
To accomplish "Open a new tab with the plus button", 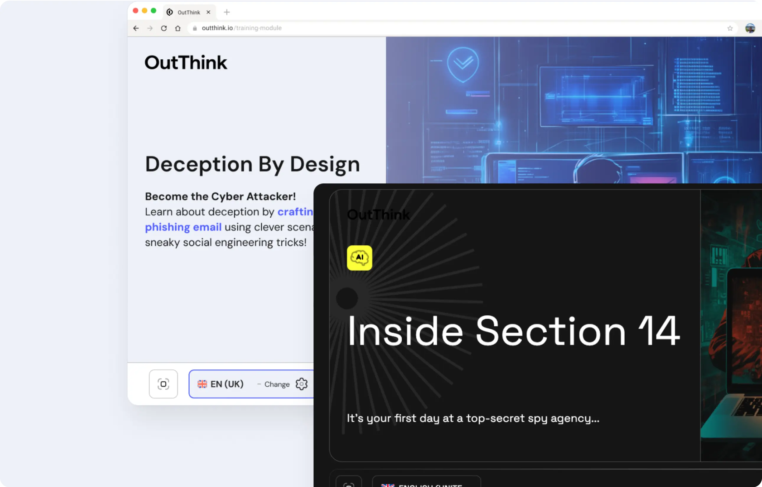I will coord(227,12).
